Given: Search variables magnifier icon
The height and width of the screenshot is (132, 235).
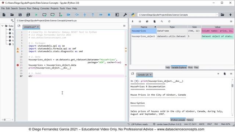Looking at the screenshot, I should (162, 21).
